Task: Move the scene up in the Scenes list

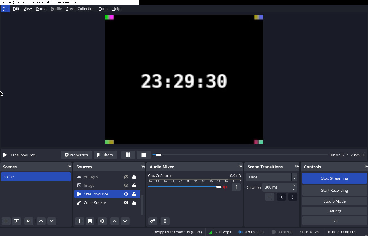Action: pyautogui.click(x=41, y=221)
